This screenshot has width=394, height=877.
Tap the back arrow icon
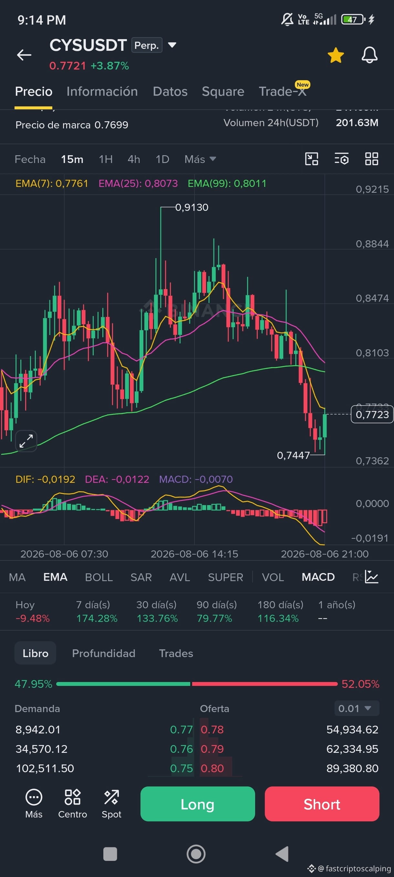pos(24,54)
